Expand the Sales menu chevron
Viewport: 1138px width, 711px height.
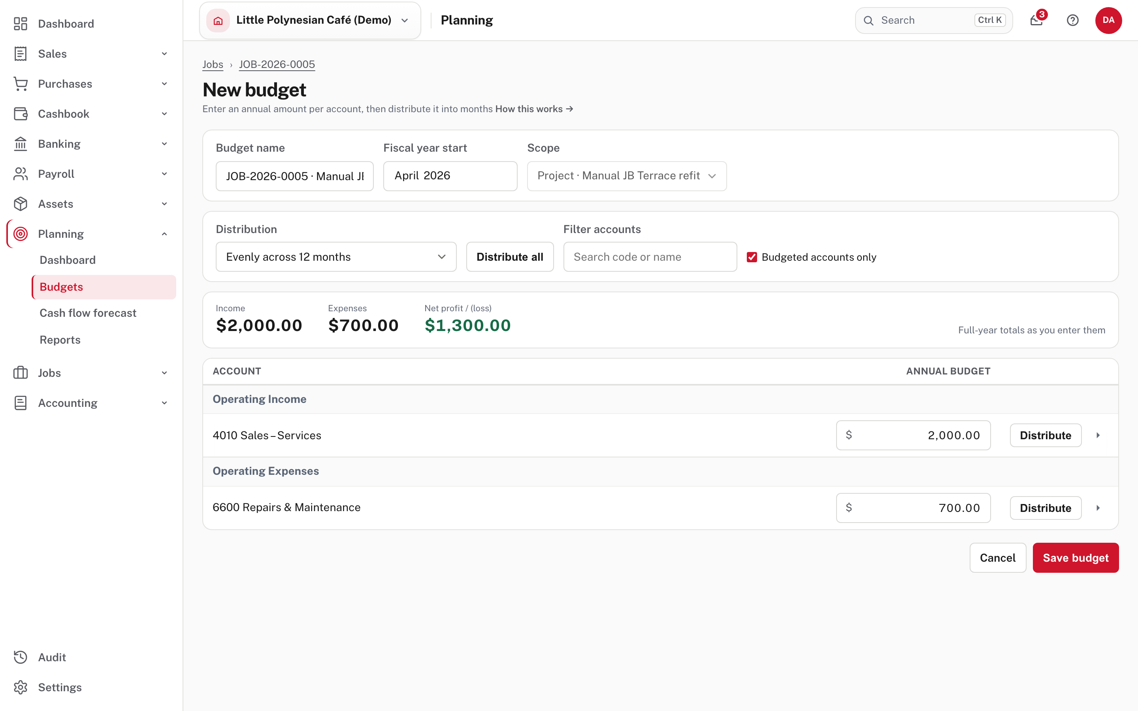[x=164, y=54]
